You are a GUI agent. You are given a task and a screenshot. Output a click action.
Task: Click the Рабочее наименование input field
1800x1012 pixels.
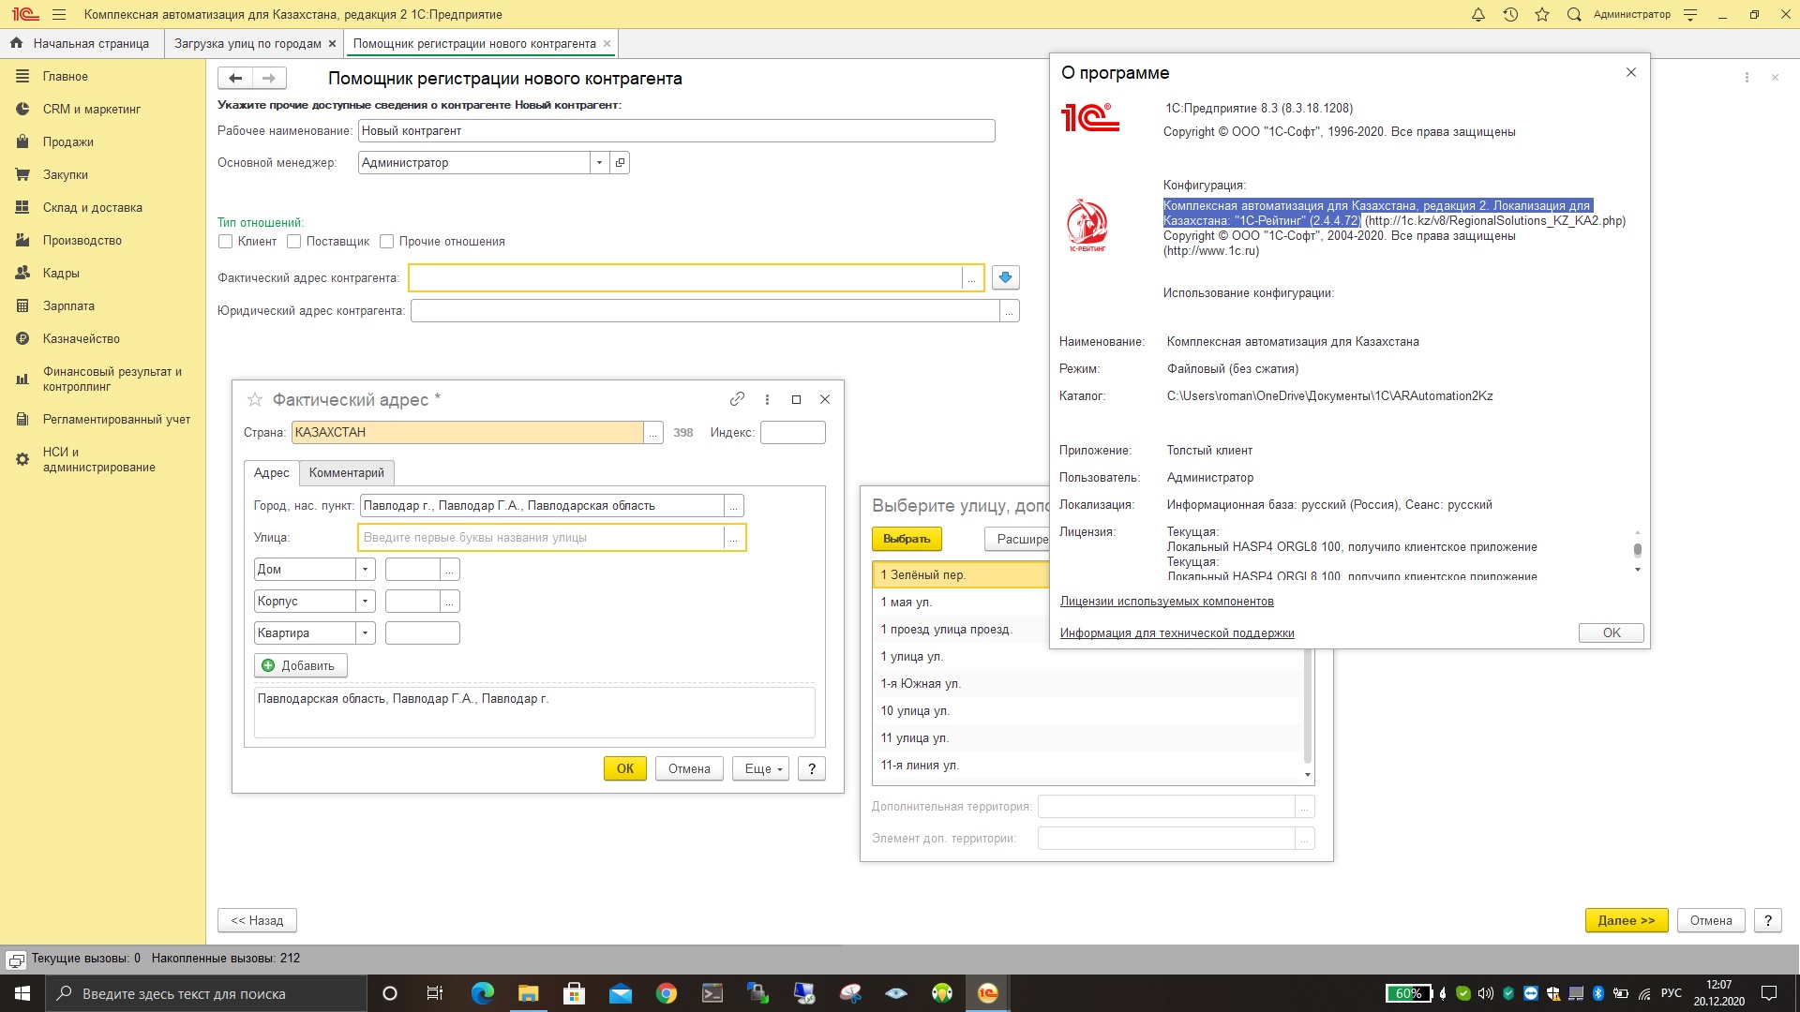(x=676, y=130)
